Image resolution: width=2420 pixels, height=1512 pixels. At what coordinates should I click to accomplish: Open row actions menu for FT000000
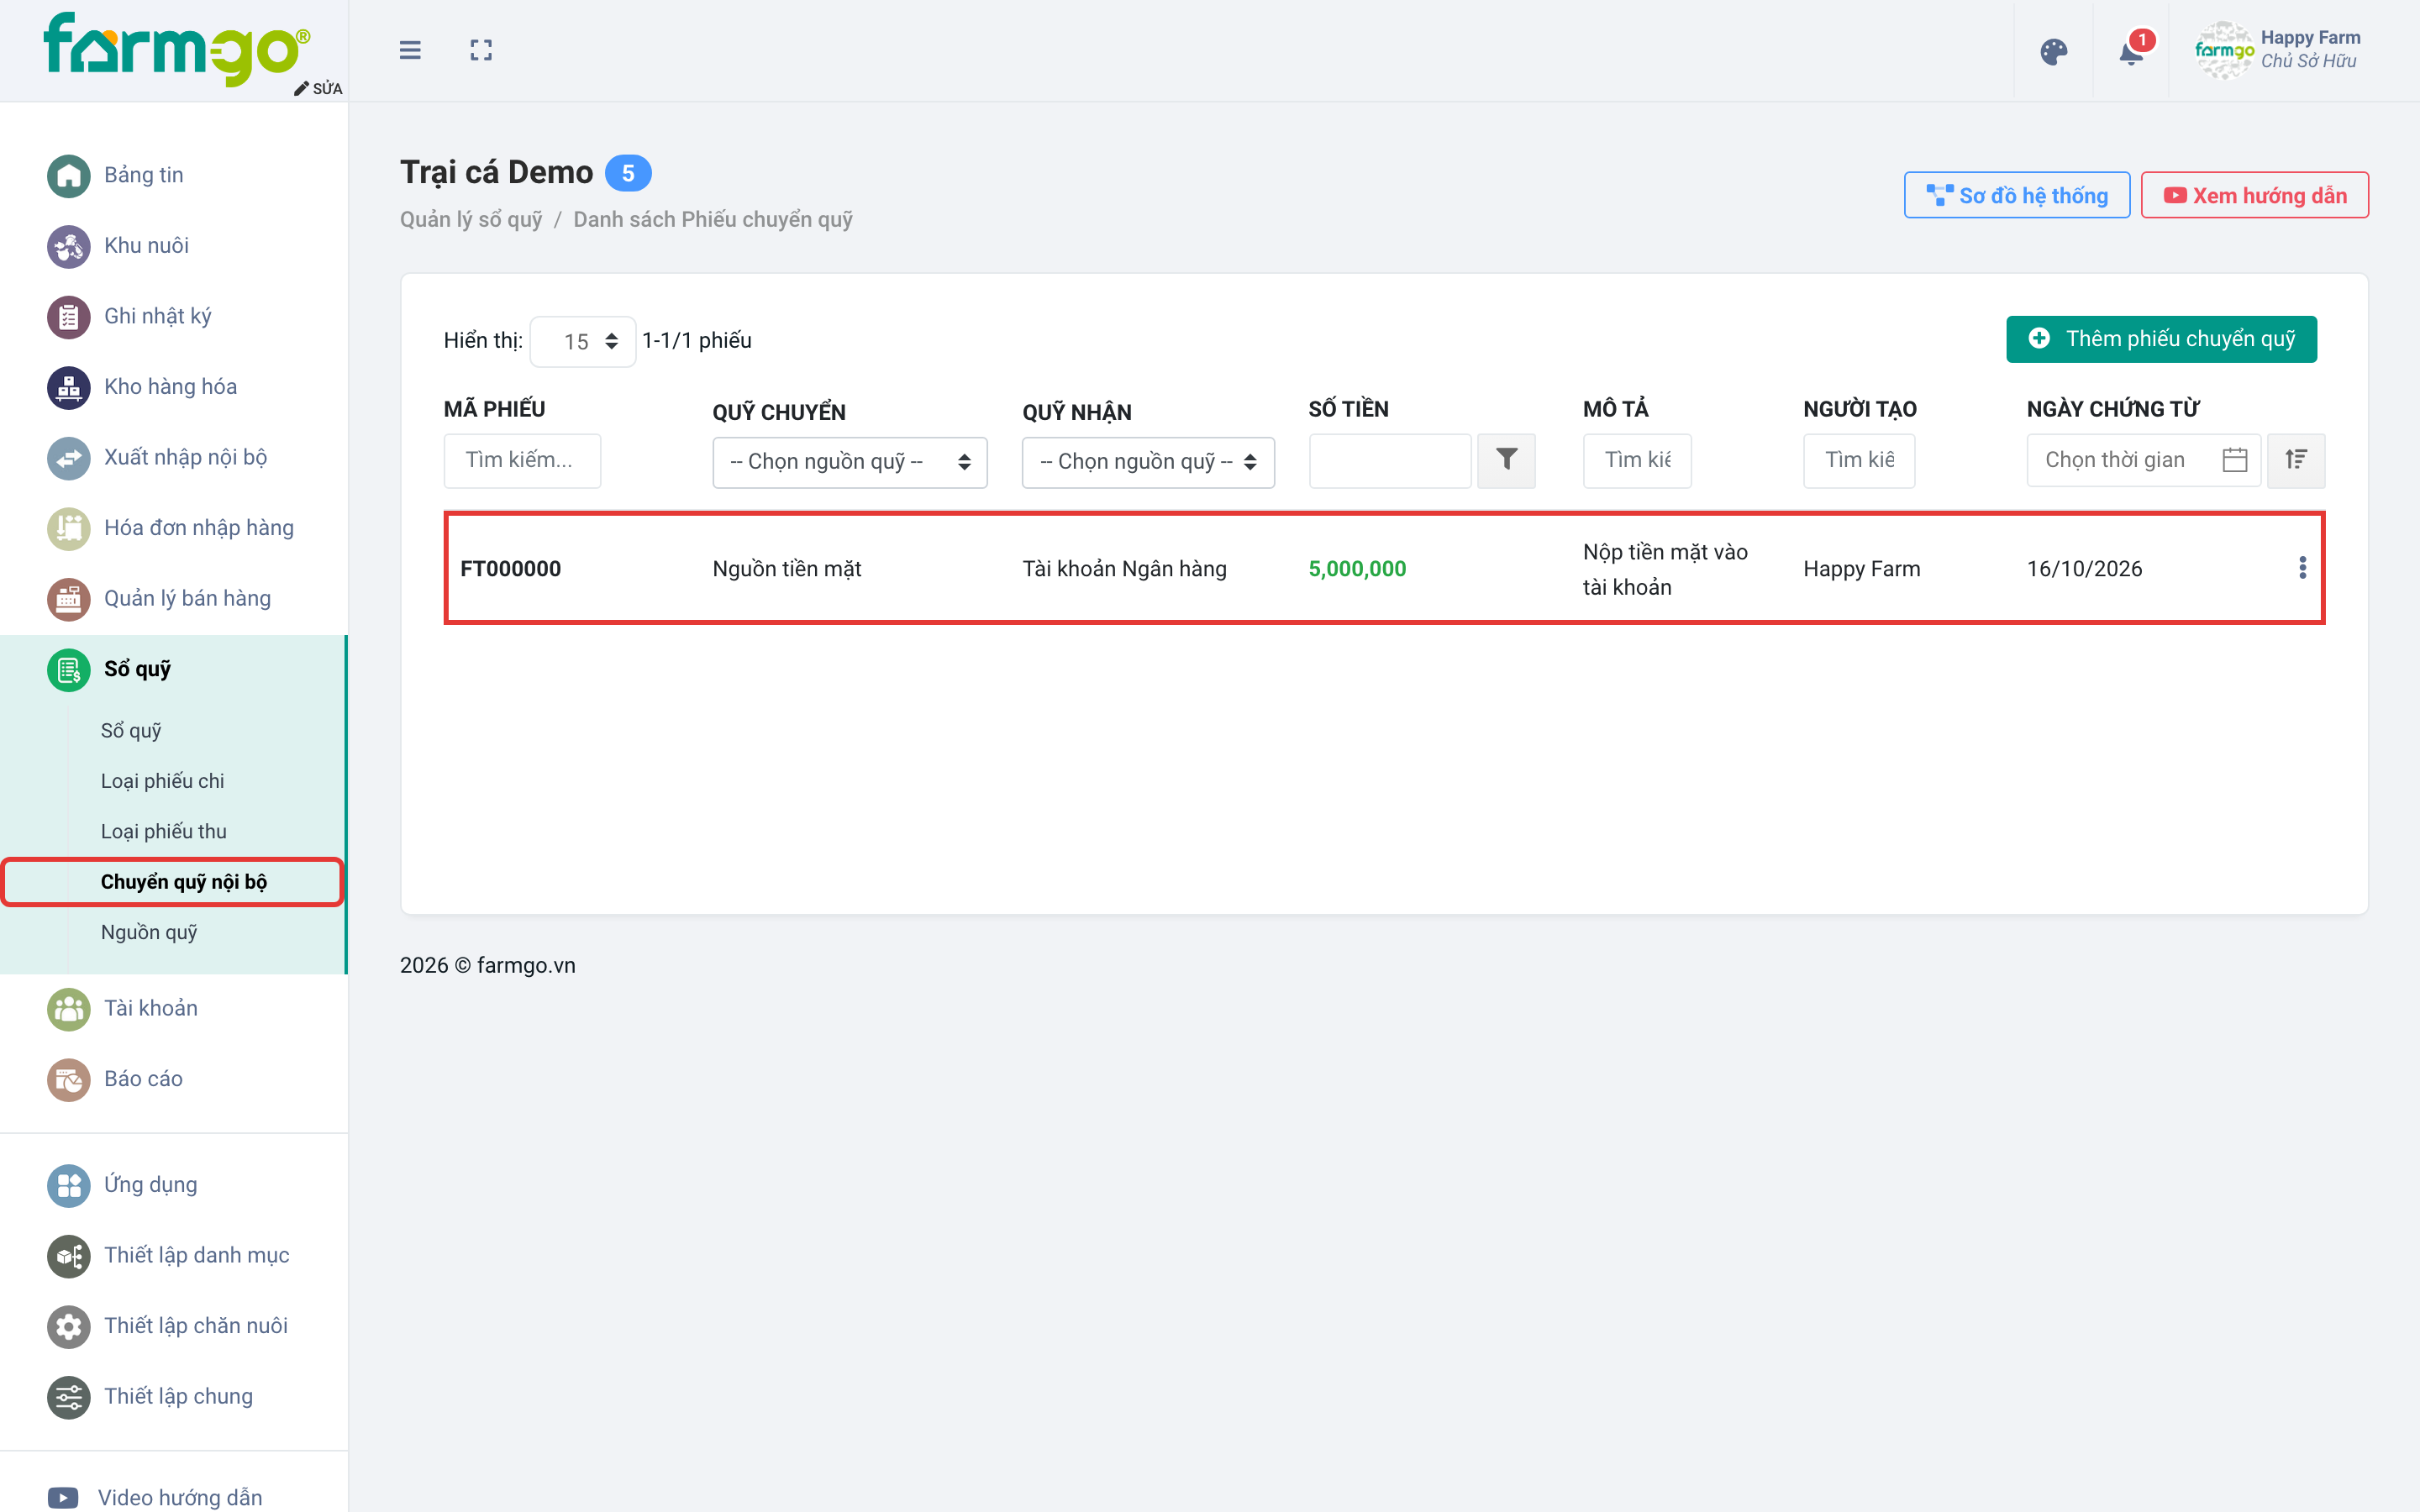click(2302, 568)
